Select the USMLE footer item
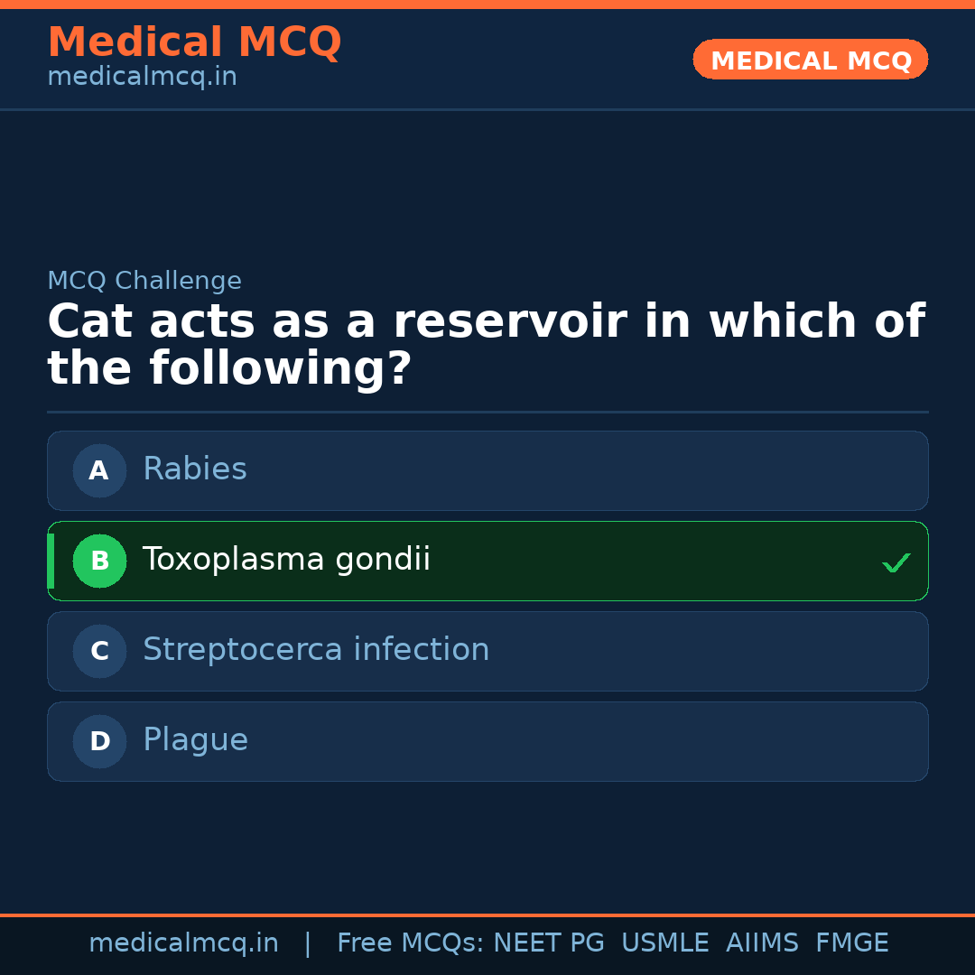 click(x=665, y=942)
